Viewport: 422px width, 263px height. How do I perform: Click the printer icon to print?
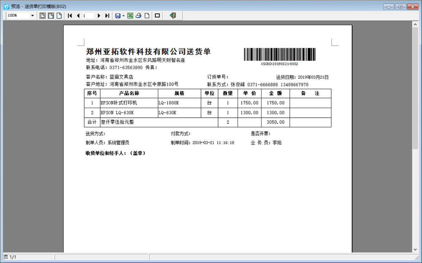click(138, 16)
